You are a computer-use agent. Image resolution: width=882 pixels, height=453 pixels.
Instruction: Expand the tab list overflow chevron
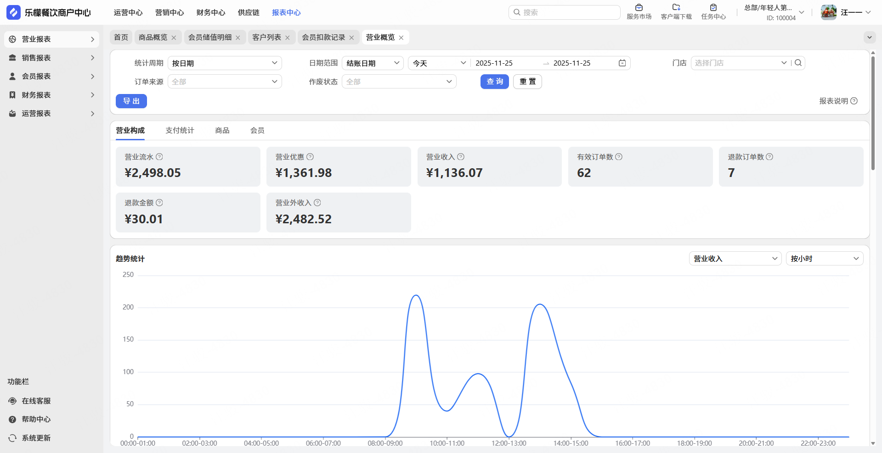(x=870, y=37)
